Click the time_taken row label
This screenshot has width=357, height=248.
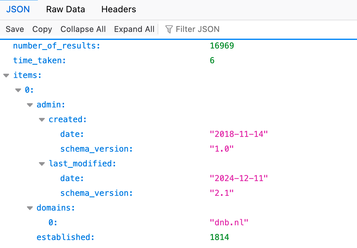click(39, 60)
